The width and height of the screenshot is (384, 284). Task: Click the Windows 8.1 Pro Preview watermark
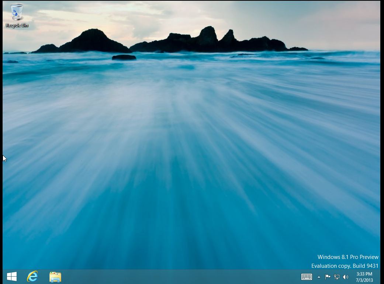pos(348,257)
